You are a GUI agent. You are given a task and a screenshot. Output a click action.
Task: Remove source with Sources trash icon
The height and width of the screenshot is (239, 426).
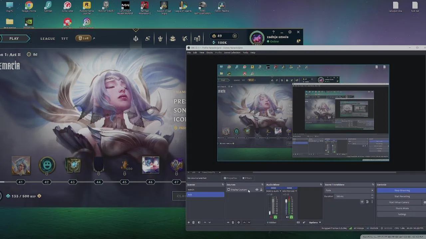233,222
